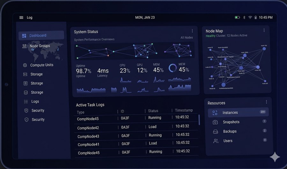This screenshot has height=169, width=287.
Task: Select the CompNode43 log row
Action: (x=136, y=136)
